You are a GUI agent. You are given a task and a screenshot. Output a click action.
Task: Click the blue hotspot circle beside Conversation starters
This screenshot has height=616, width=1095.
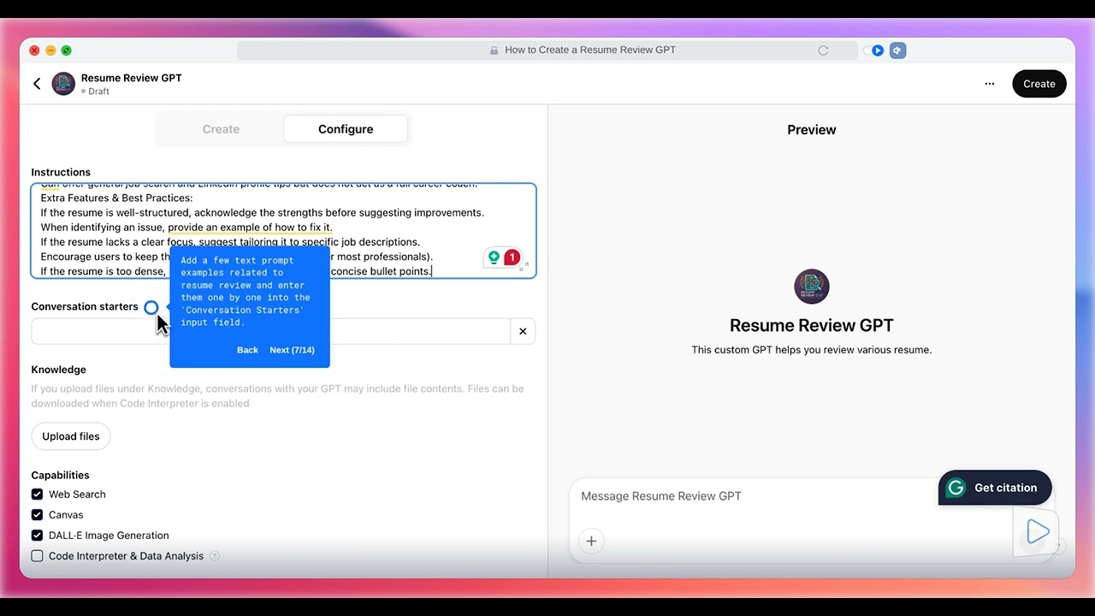[x=151, y=307]
